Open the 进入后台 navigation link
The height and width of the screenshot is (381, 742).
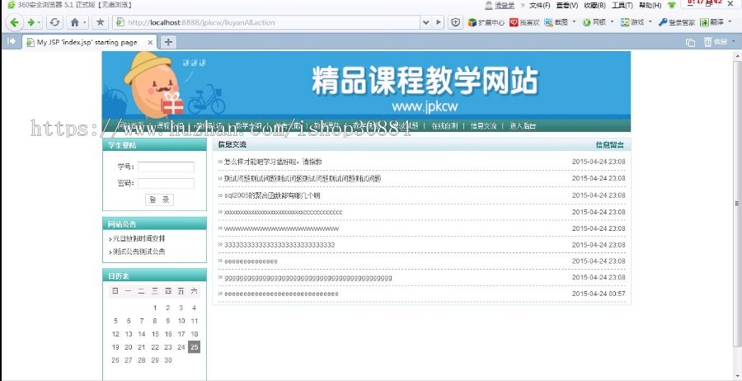click(x=523, y=126)
